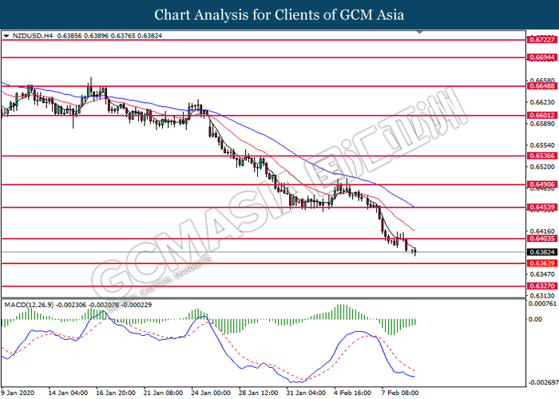Select the 0.64906 price level label
559x399 pixels.
[x=542, y=184]
